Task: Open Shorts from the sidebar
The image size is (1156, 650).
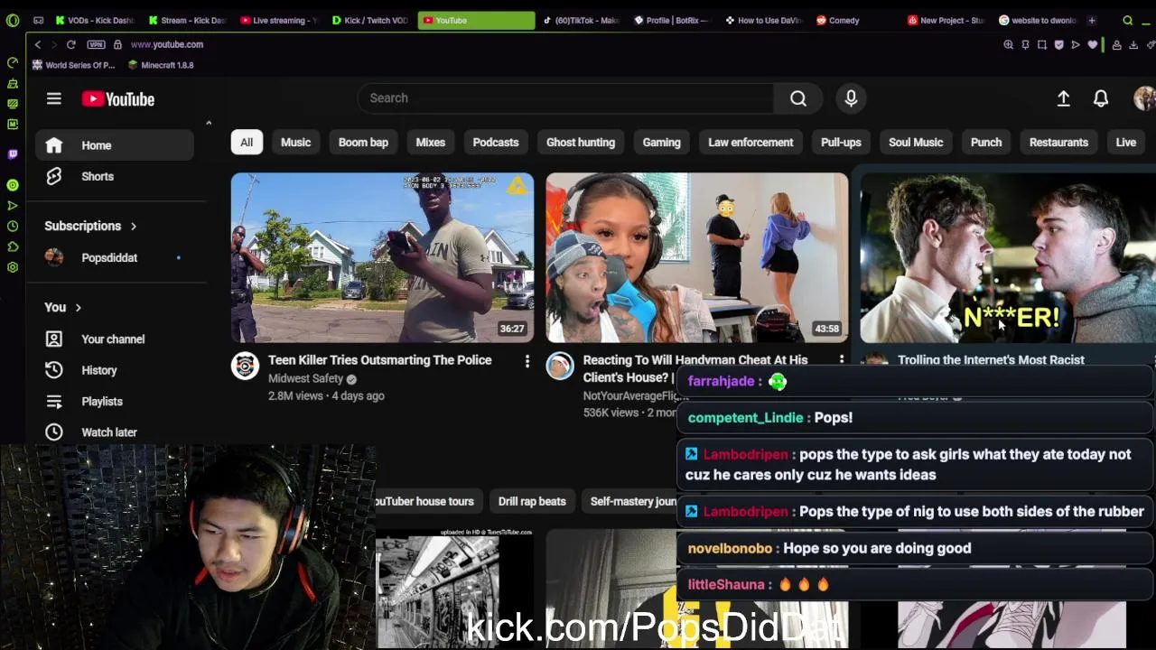Action: point(115,177)
